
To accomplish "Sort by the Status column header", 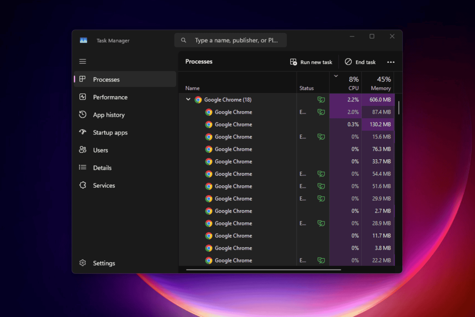I will 313,83.
